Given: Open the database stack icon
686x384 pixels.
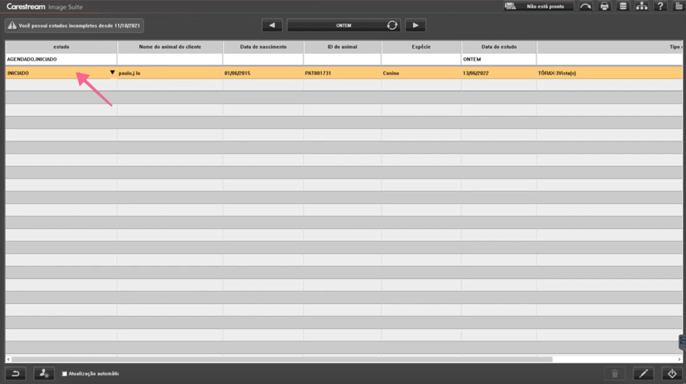Looking at the screenshot, I should [623, 6].
